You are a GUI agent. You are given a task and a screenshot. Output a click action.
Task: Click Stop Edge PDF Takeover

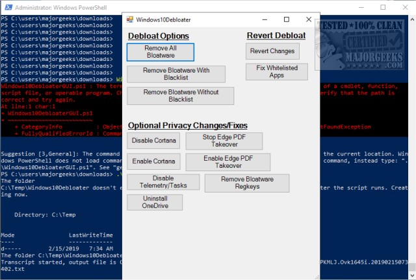tap(224, 141)
